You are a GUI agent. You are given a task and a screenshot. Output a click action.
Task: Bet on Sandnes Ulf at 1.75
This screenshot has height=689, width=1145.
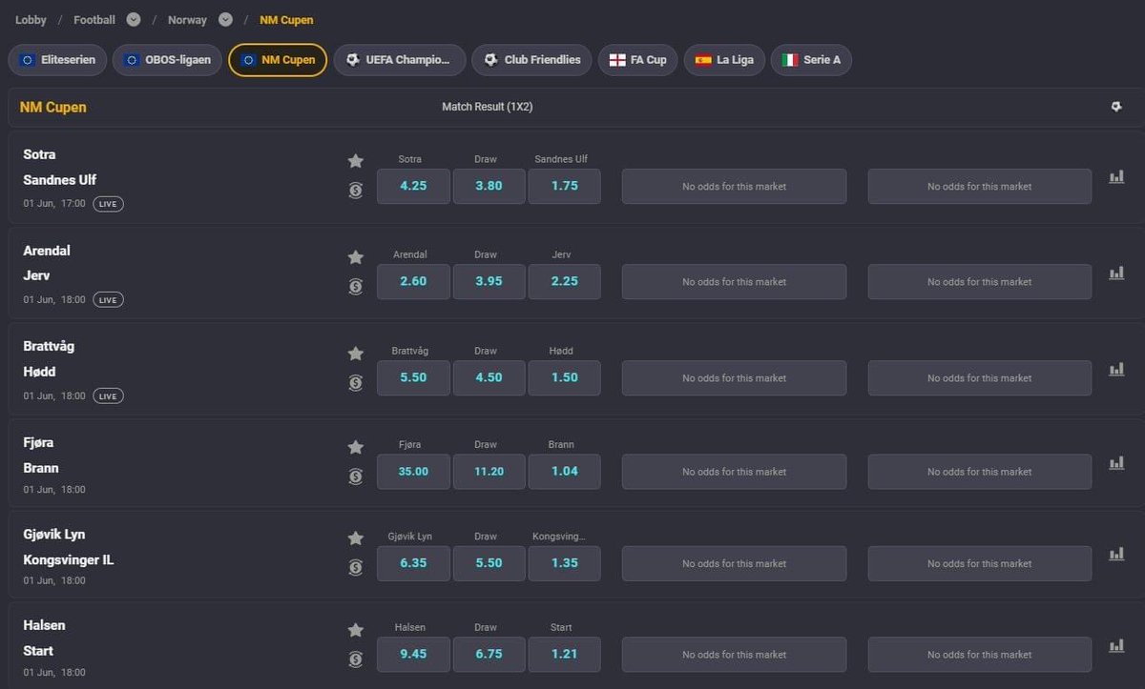pyautogui.click(x=565, y=187)
